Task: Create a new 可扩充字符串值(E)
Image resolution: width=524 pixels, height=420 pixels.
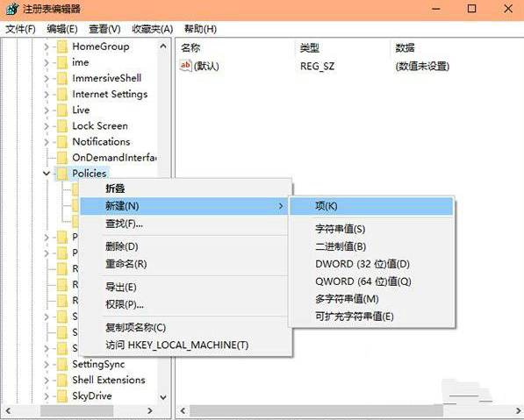Action: pyautogui.click(x=371, y=317)
